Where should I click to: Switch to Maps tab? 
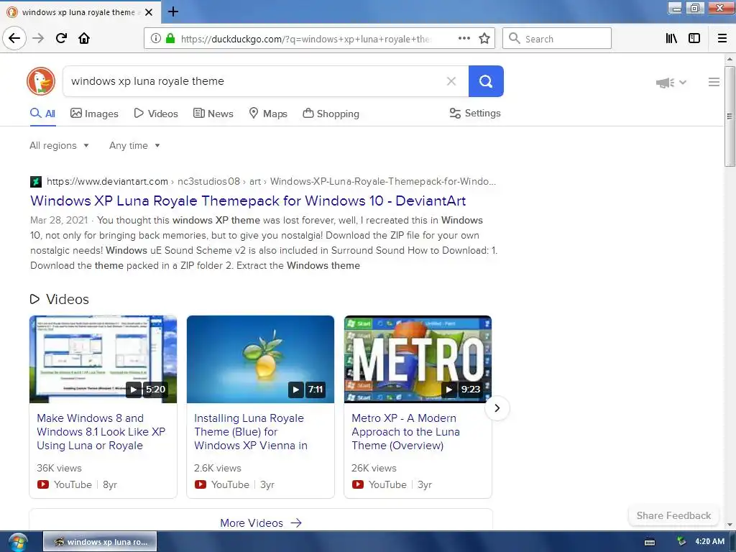tap(268, 114)
